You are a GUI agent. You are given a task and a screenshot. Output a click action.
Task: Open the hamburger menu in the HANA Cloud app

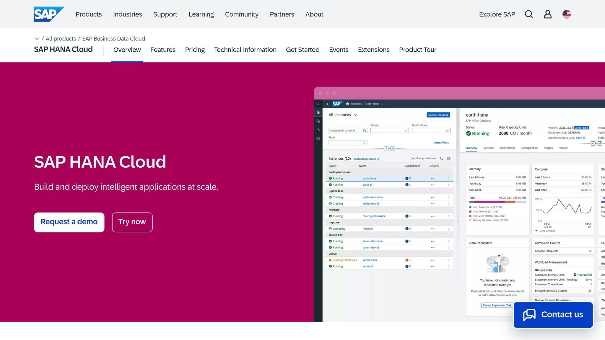[x=318, y=104]
